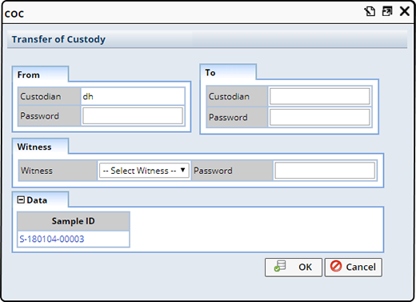Screen dimensions: 416x302
Task: Select the From tab header
Action: (29, 74)
